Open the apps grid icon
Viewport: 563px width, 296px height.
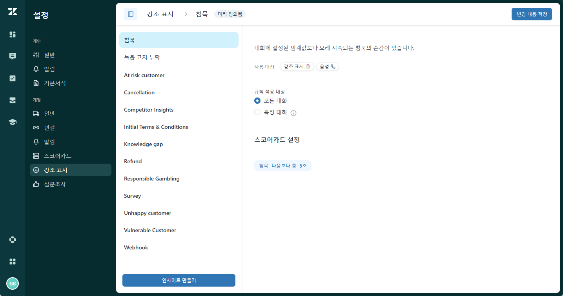(x=13, y=262)
